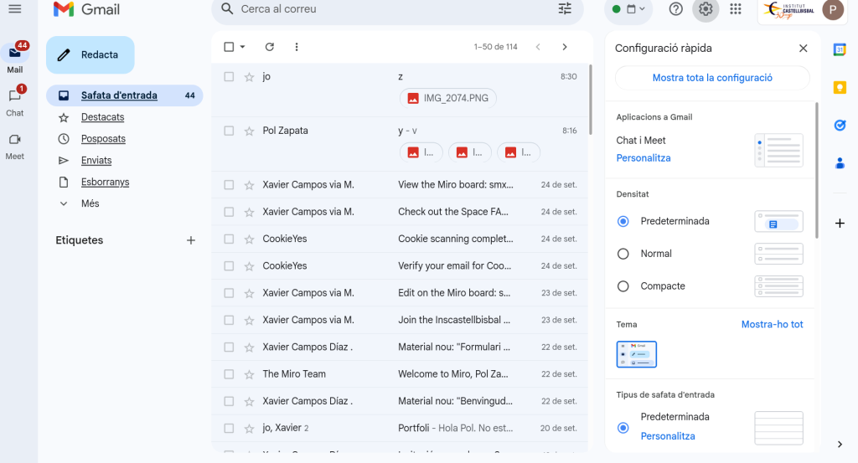Open the status indicator dropdown
858x463 pixels.
(628, 9)
